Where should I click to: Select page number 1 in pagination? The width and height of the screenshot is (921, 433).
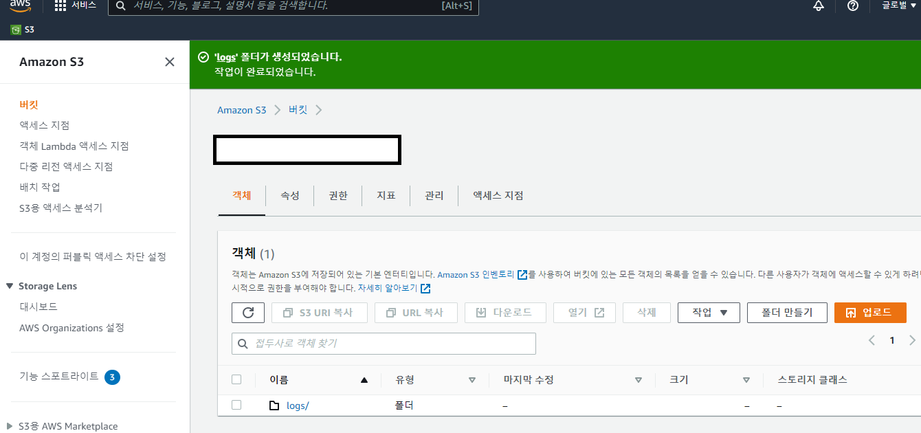(x=892, y=340)
